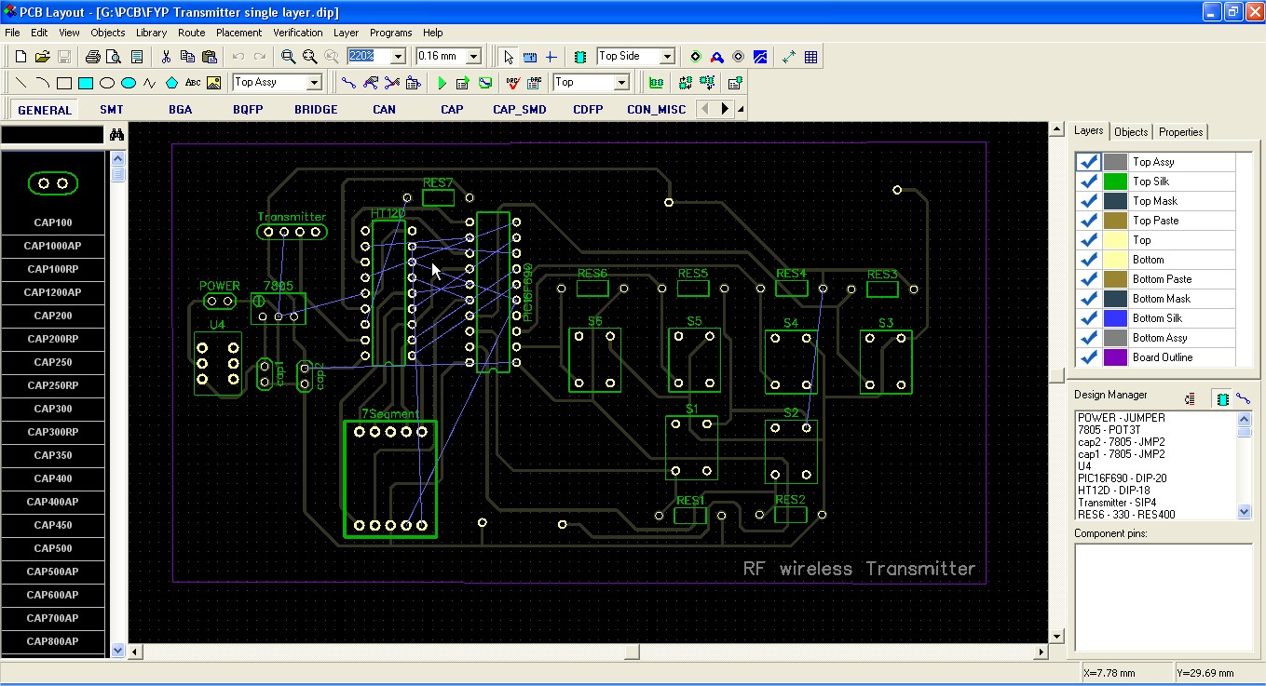Toggle Bottom Silk layer visibility
The width and height of the screenshot is (1266, 686).
click(1088, 318)
